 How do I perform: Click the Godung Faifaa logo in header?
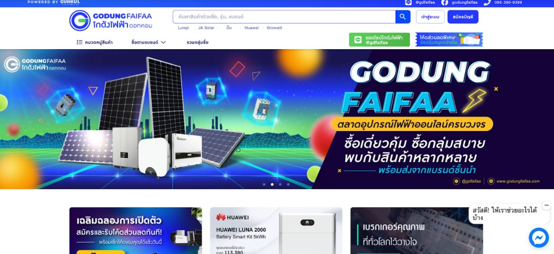coord(111,20)
